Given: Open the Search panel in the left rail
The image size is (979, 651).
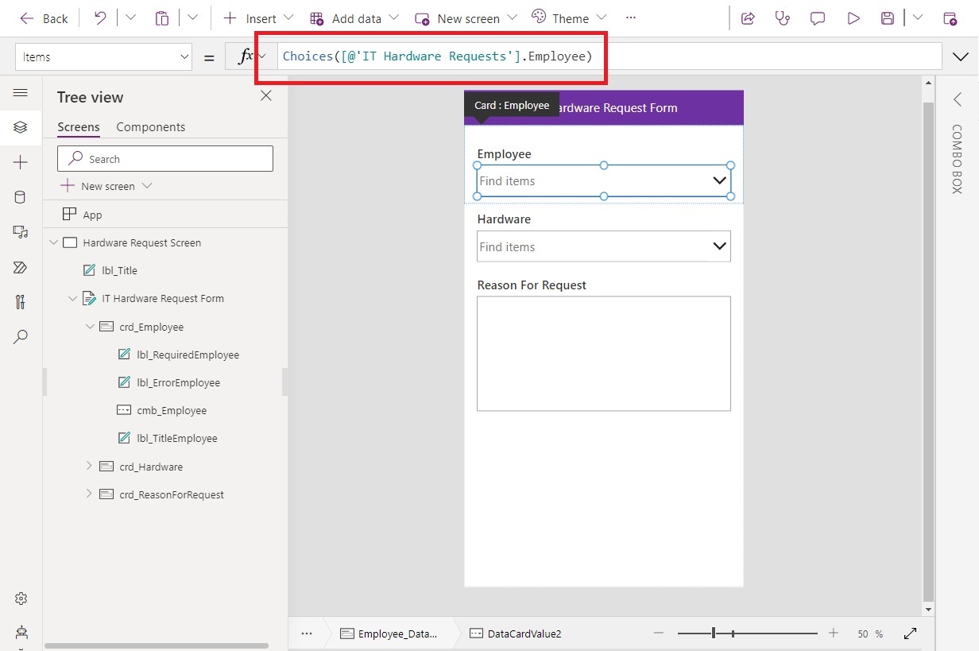Looking at the screenshot, I should tap(21, 337).
